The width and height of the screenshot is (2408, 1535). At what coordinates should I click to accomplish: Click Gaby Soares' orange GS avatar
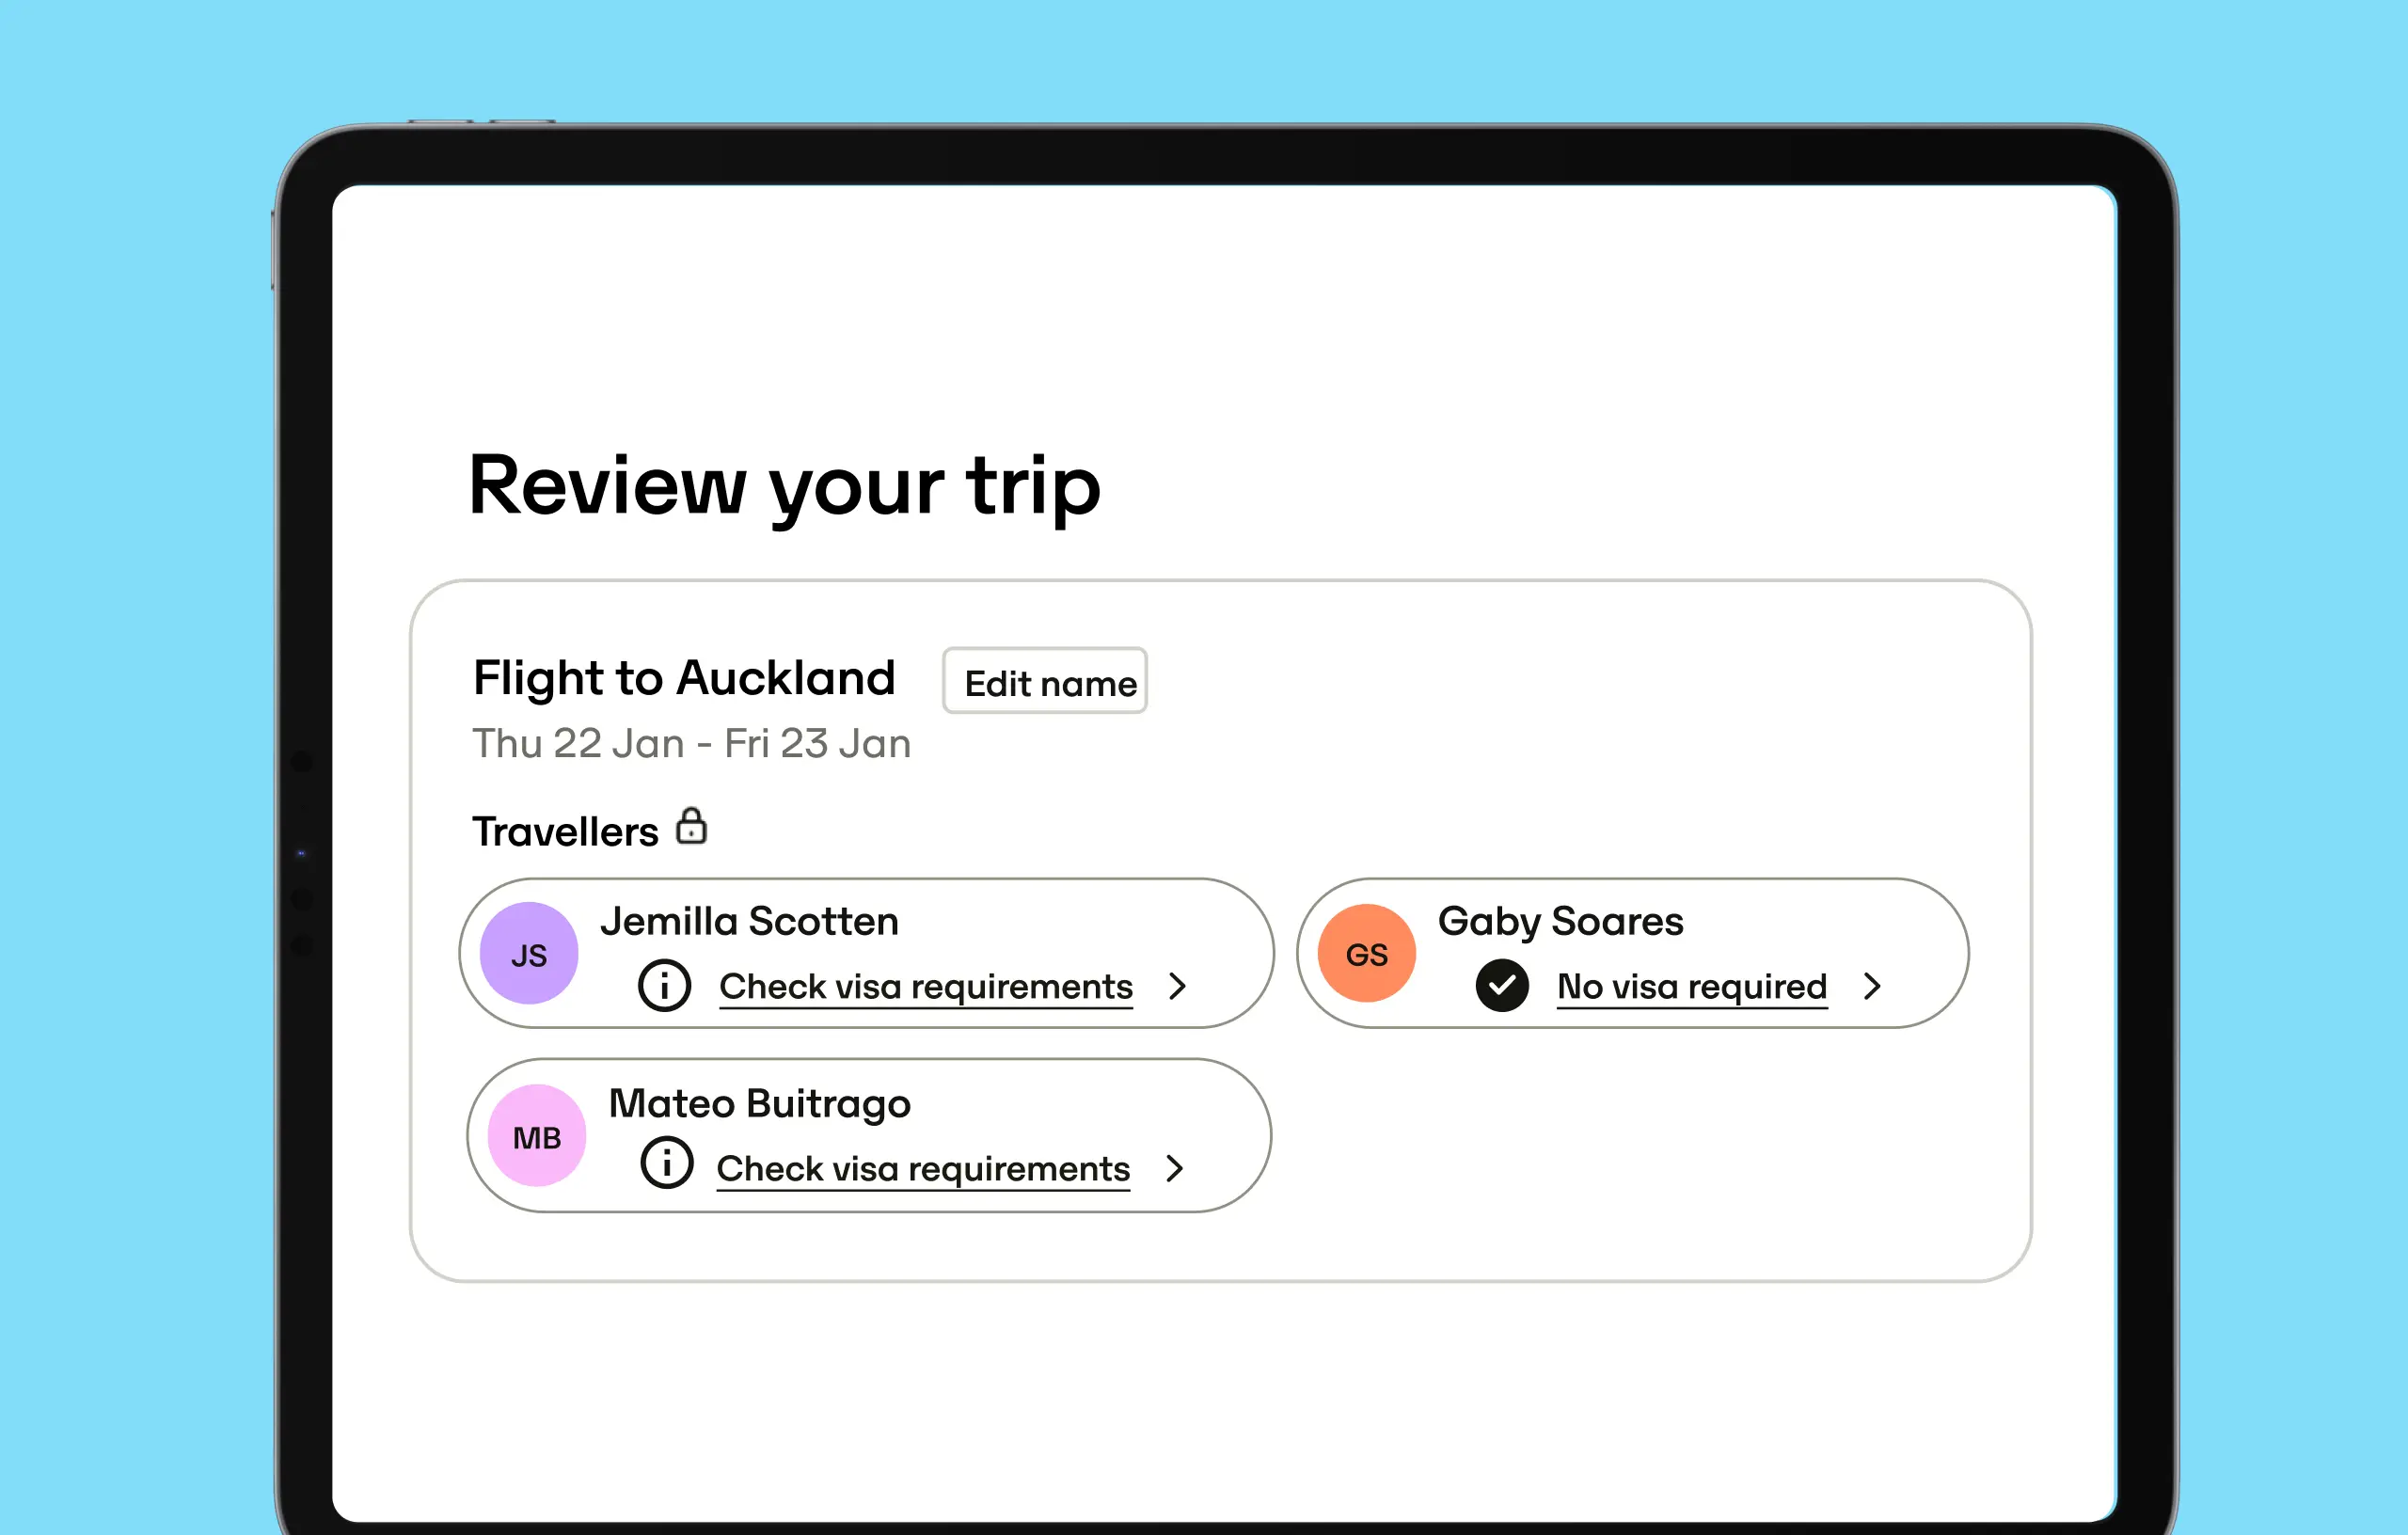1366,953
